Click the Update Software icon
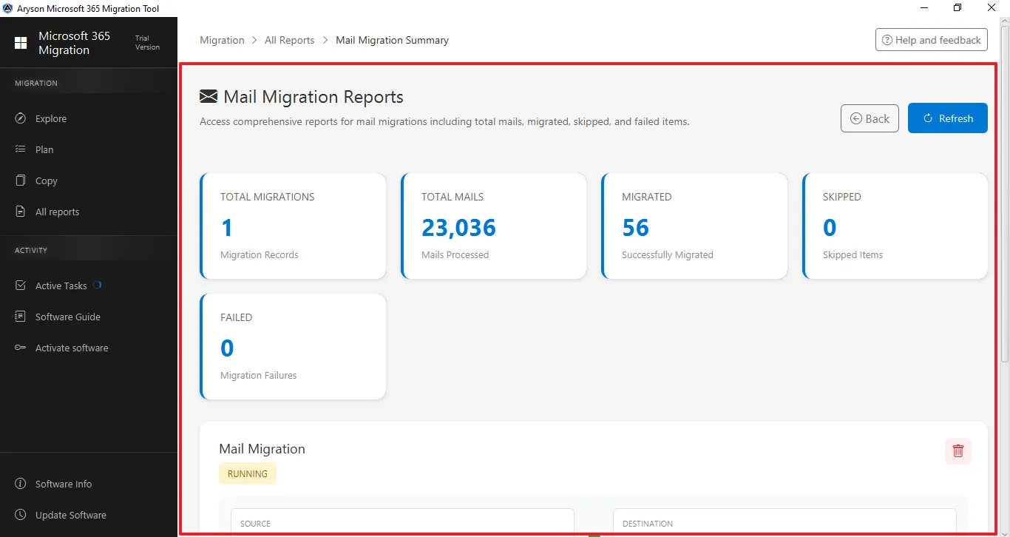Image resolution: width=1010 pixels, height=537 pixels. [21, 515]
